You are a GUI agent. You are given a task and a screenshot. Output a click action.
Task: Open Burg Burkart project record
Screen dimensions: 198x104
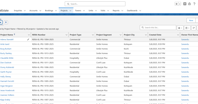[6, 49]
